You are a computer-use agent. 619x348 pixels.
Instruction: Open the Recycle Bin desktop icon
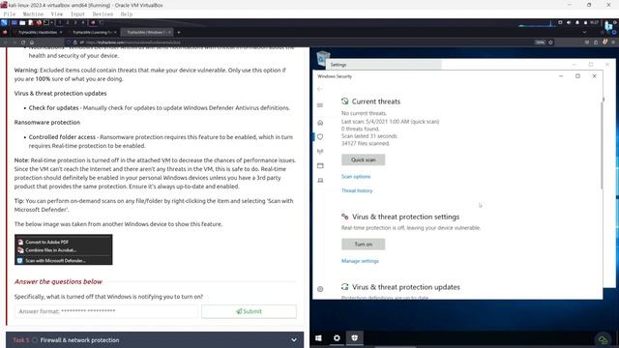[x=323, y=58]
